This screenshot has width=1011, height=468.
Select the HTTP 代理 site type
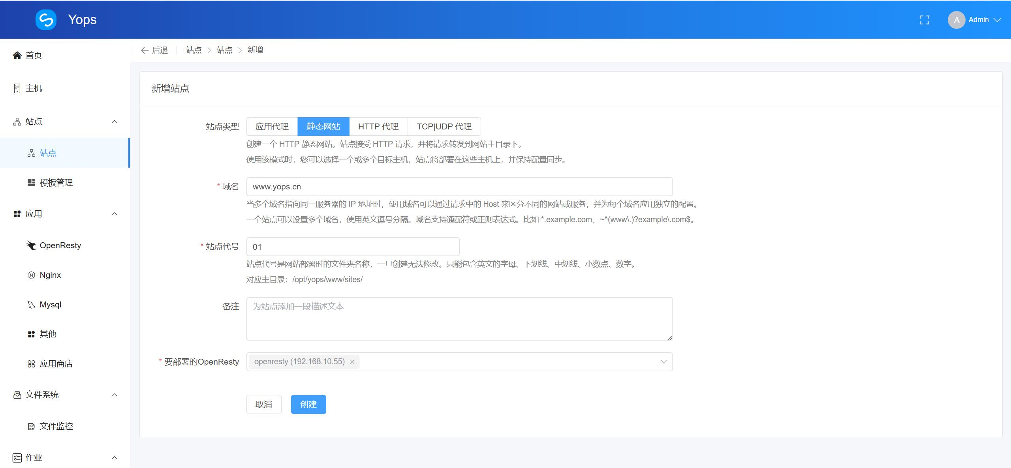click(378, 126)
